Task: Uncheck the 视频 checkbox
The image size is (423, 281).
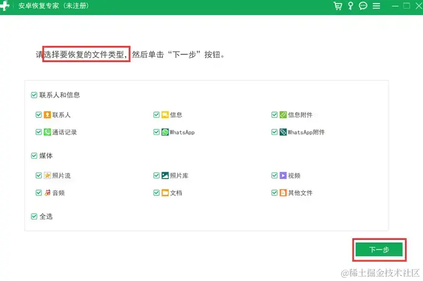Action: [274, 175]
